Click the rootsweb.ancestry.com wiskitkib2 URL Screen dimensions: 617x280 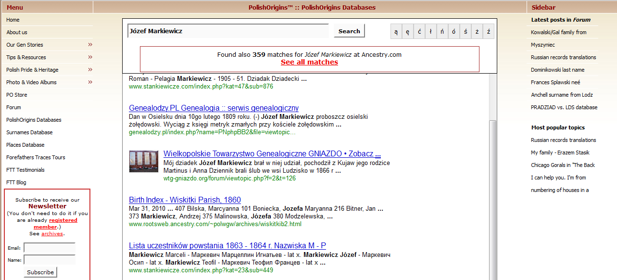point(215,224)
